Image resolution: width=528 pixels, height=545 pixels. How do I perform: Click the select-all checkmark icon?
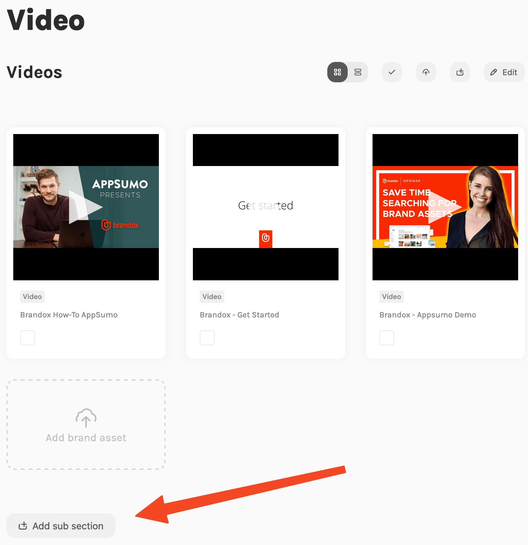(x=392, y=72)
